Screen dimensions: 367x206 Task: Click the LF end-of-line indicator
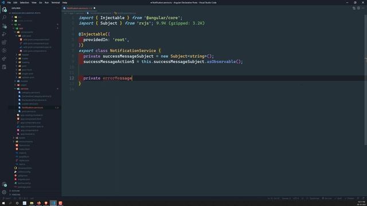(x=302, y=199)
